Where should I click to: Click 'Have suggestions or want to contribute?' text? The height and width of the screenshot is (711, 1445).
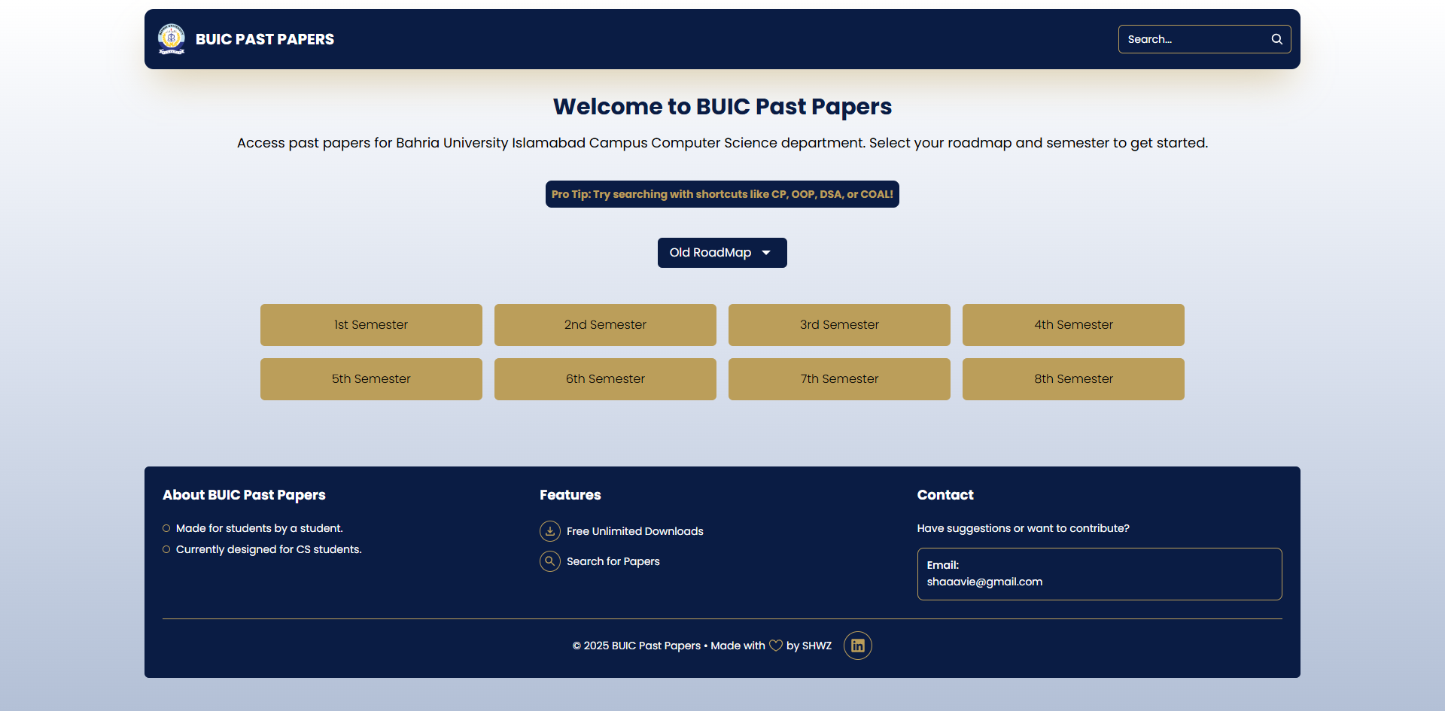(1023, 528)
